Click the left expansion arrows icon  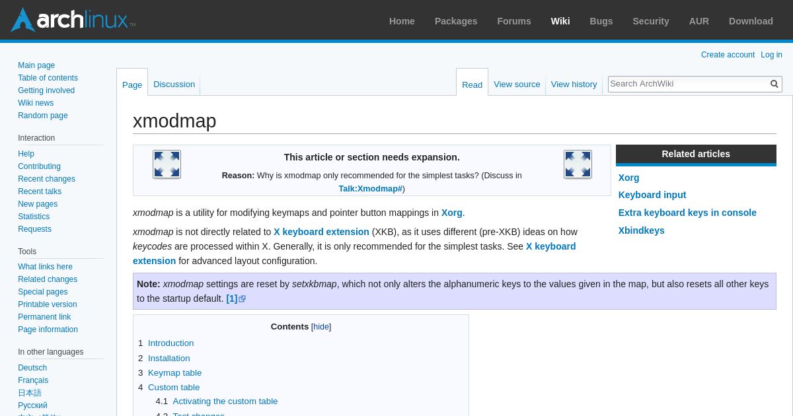pos(167,164)
